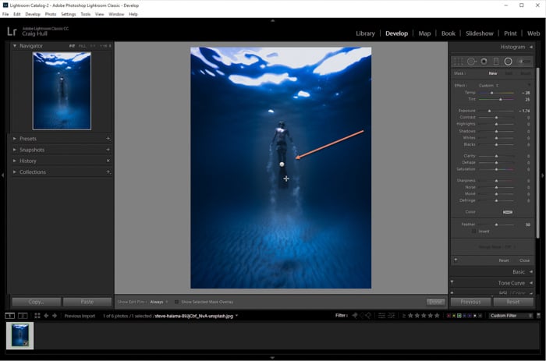Viewport: 546px width, 361px height.
Task: Switch to the Slideshow module
Action: (x=480, y=34)
